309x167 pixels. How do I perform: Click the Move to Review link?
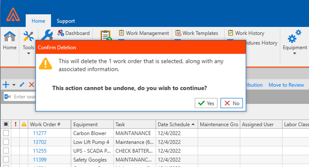click(x=287, y=85)
